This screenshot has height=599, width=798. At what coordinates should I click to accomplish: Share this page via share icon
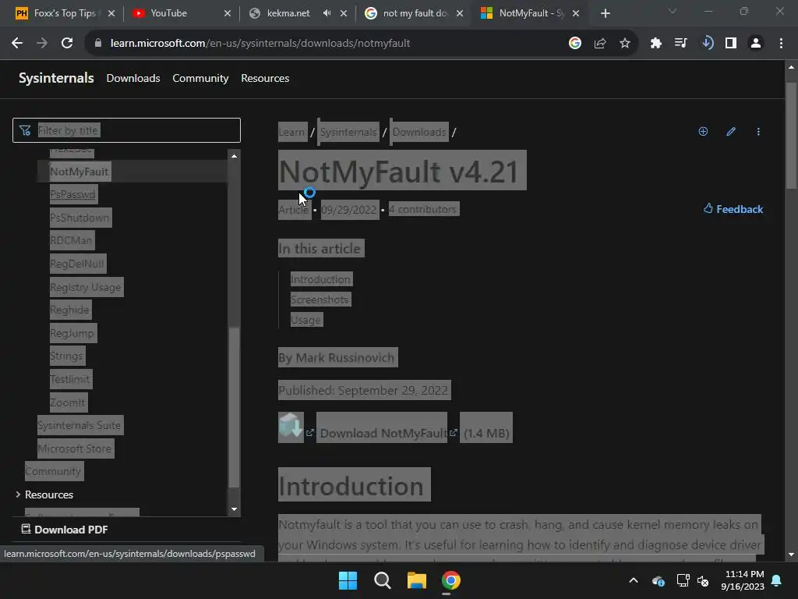(x=599, y=44)
